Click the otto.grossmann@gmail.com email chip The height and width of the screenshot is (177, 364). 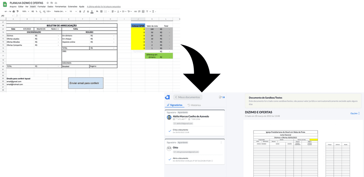[186, 152]
